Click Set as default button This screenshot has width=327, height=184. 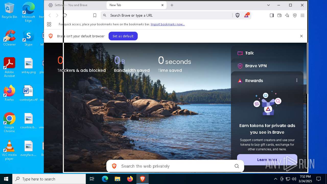click(x=123, y=36)
